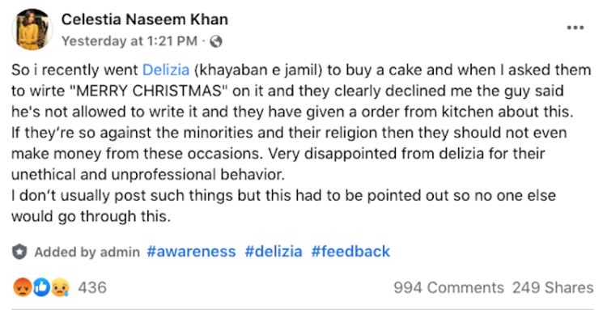This screenshot has height=310, width=607.
Task: Click the sad crying reaction emoji icon
Action: coord(60,287)
